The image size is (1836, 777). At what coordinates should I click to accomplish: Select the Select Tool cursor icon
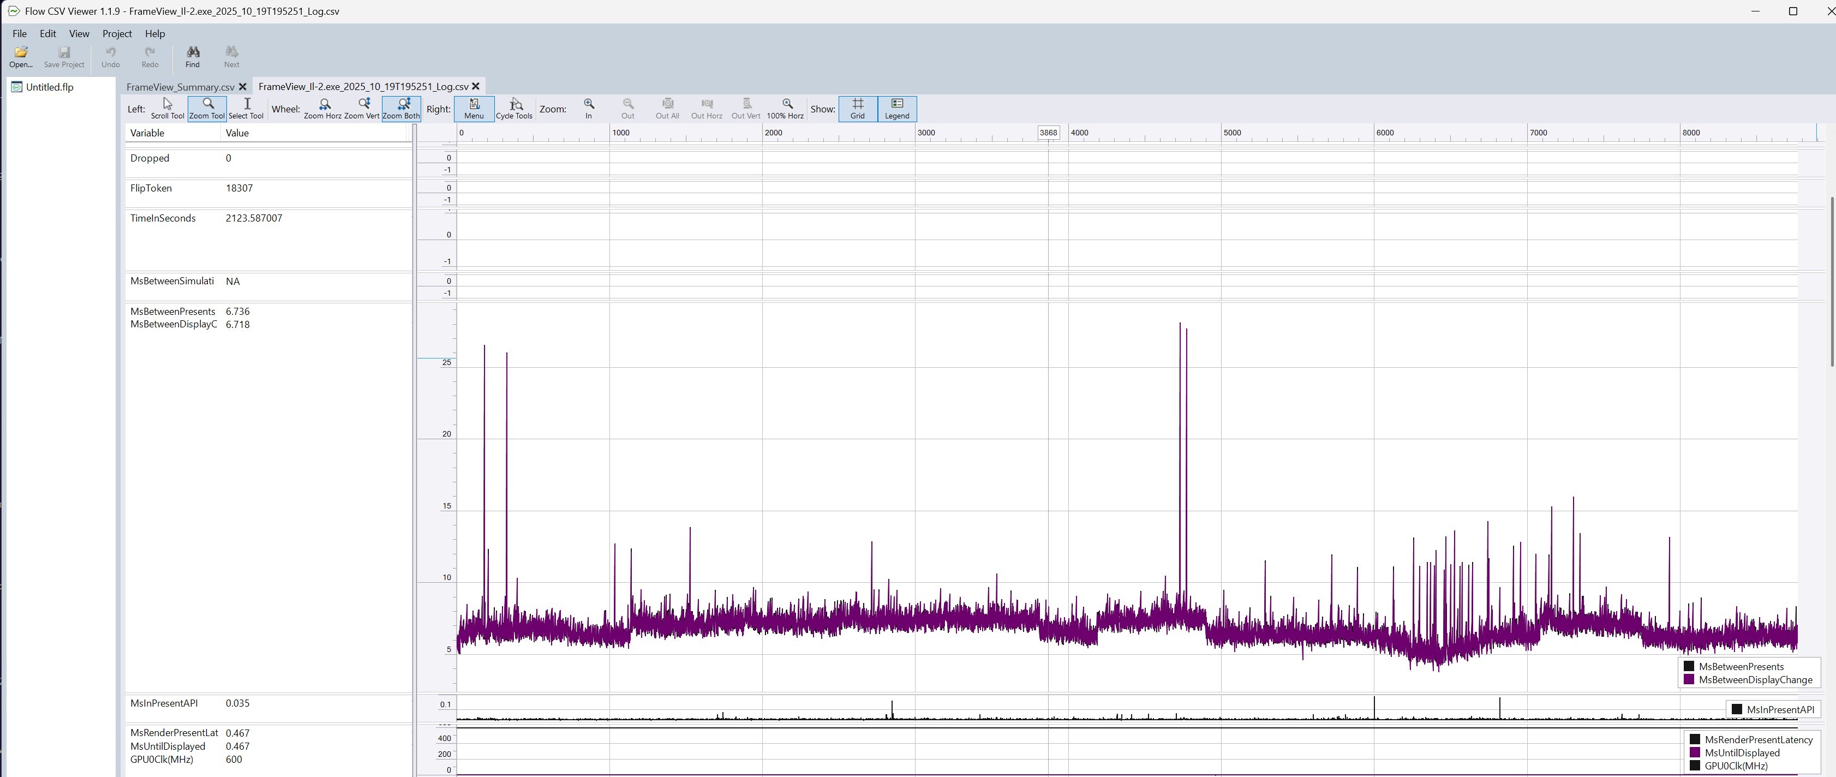click(x=247, y=109)
